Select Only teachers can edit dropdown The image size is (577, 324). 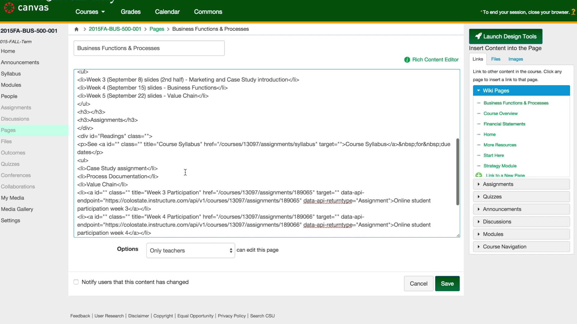tap(191, 250)
